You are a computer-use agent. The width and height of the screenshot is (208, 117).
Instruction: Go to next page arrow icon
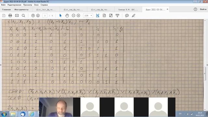pyautogui.click(x=38, y=16)
